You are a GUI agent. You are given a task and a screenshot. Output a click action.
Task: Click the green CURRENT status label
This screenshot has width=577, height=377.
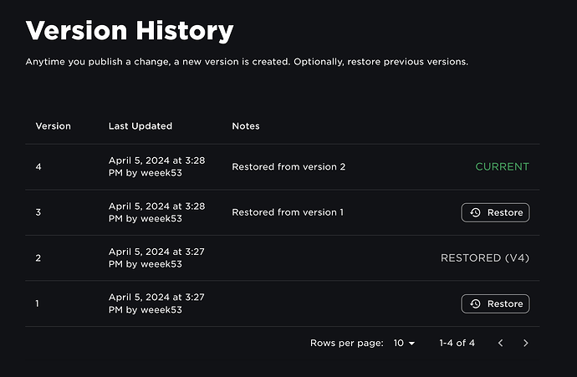502,166
